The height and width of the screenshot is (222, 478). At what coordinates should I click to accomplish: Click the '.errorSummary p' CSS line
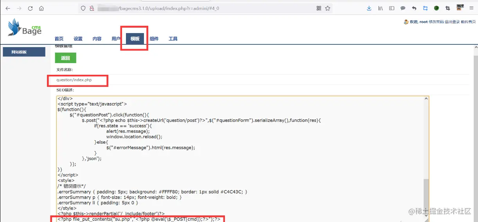click(120, 197)
